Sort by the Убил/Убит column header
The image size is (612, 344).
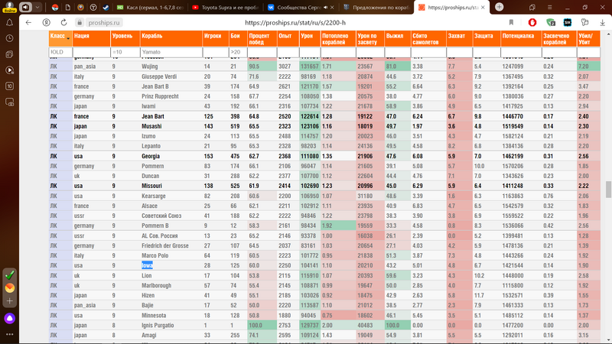[x=588, y=39]
